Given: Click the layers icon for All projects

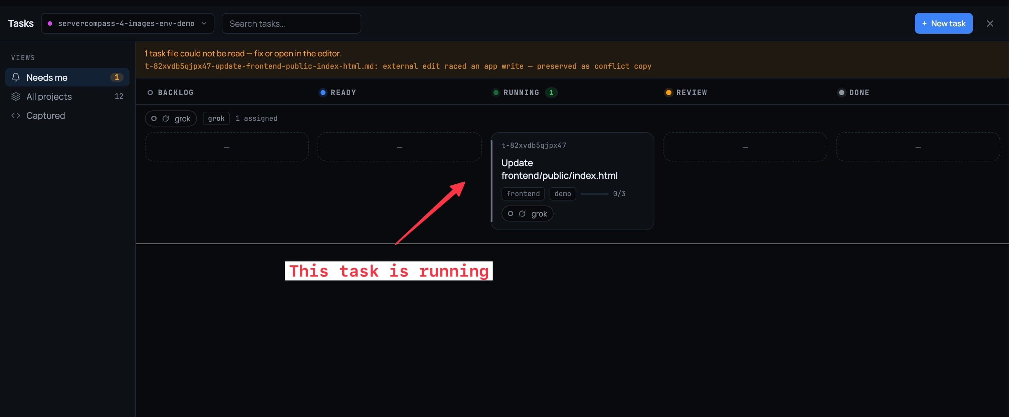Looking at the screenshot, I should pyautogui.click(x=16, y=96).
